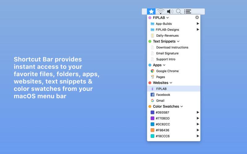Click the blue dot beside Apps group
247x154 pixels.
click(x=150, y=65)
